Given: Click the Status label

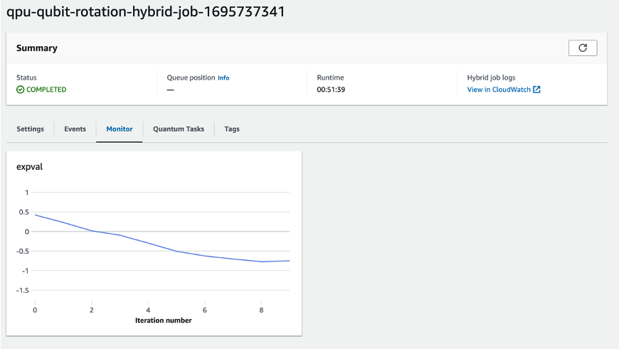Looking at the screenshot, I should pyautogui.click(x=26, y=77).
